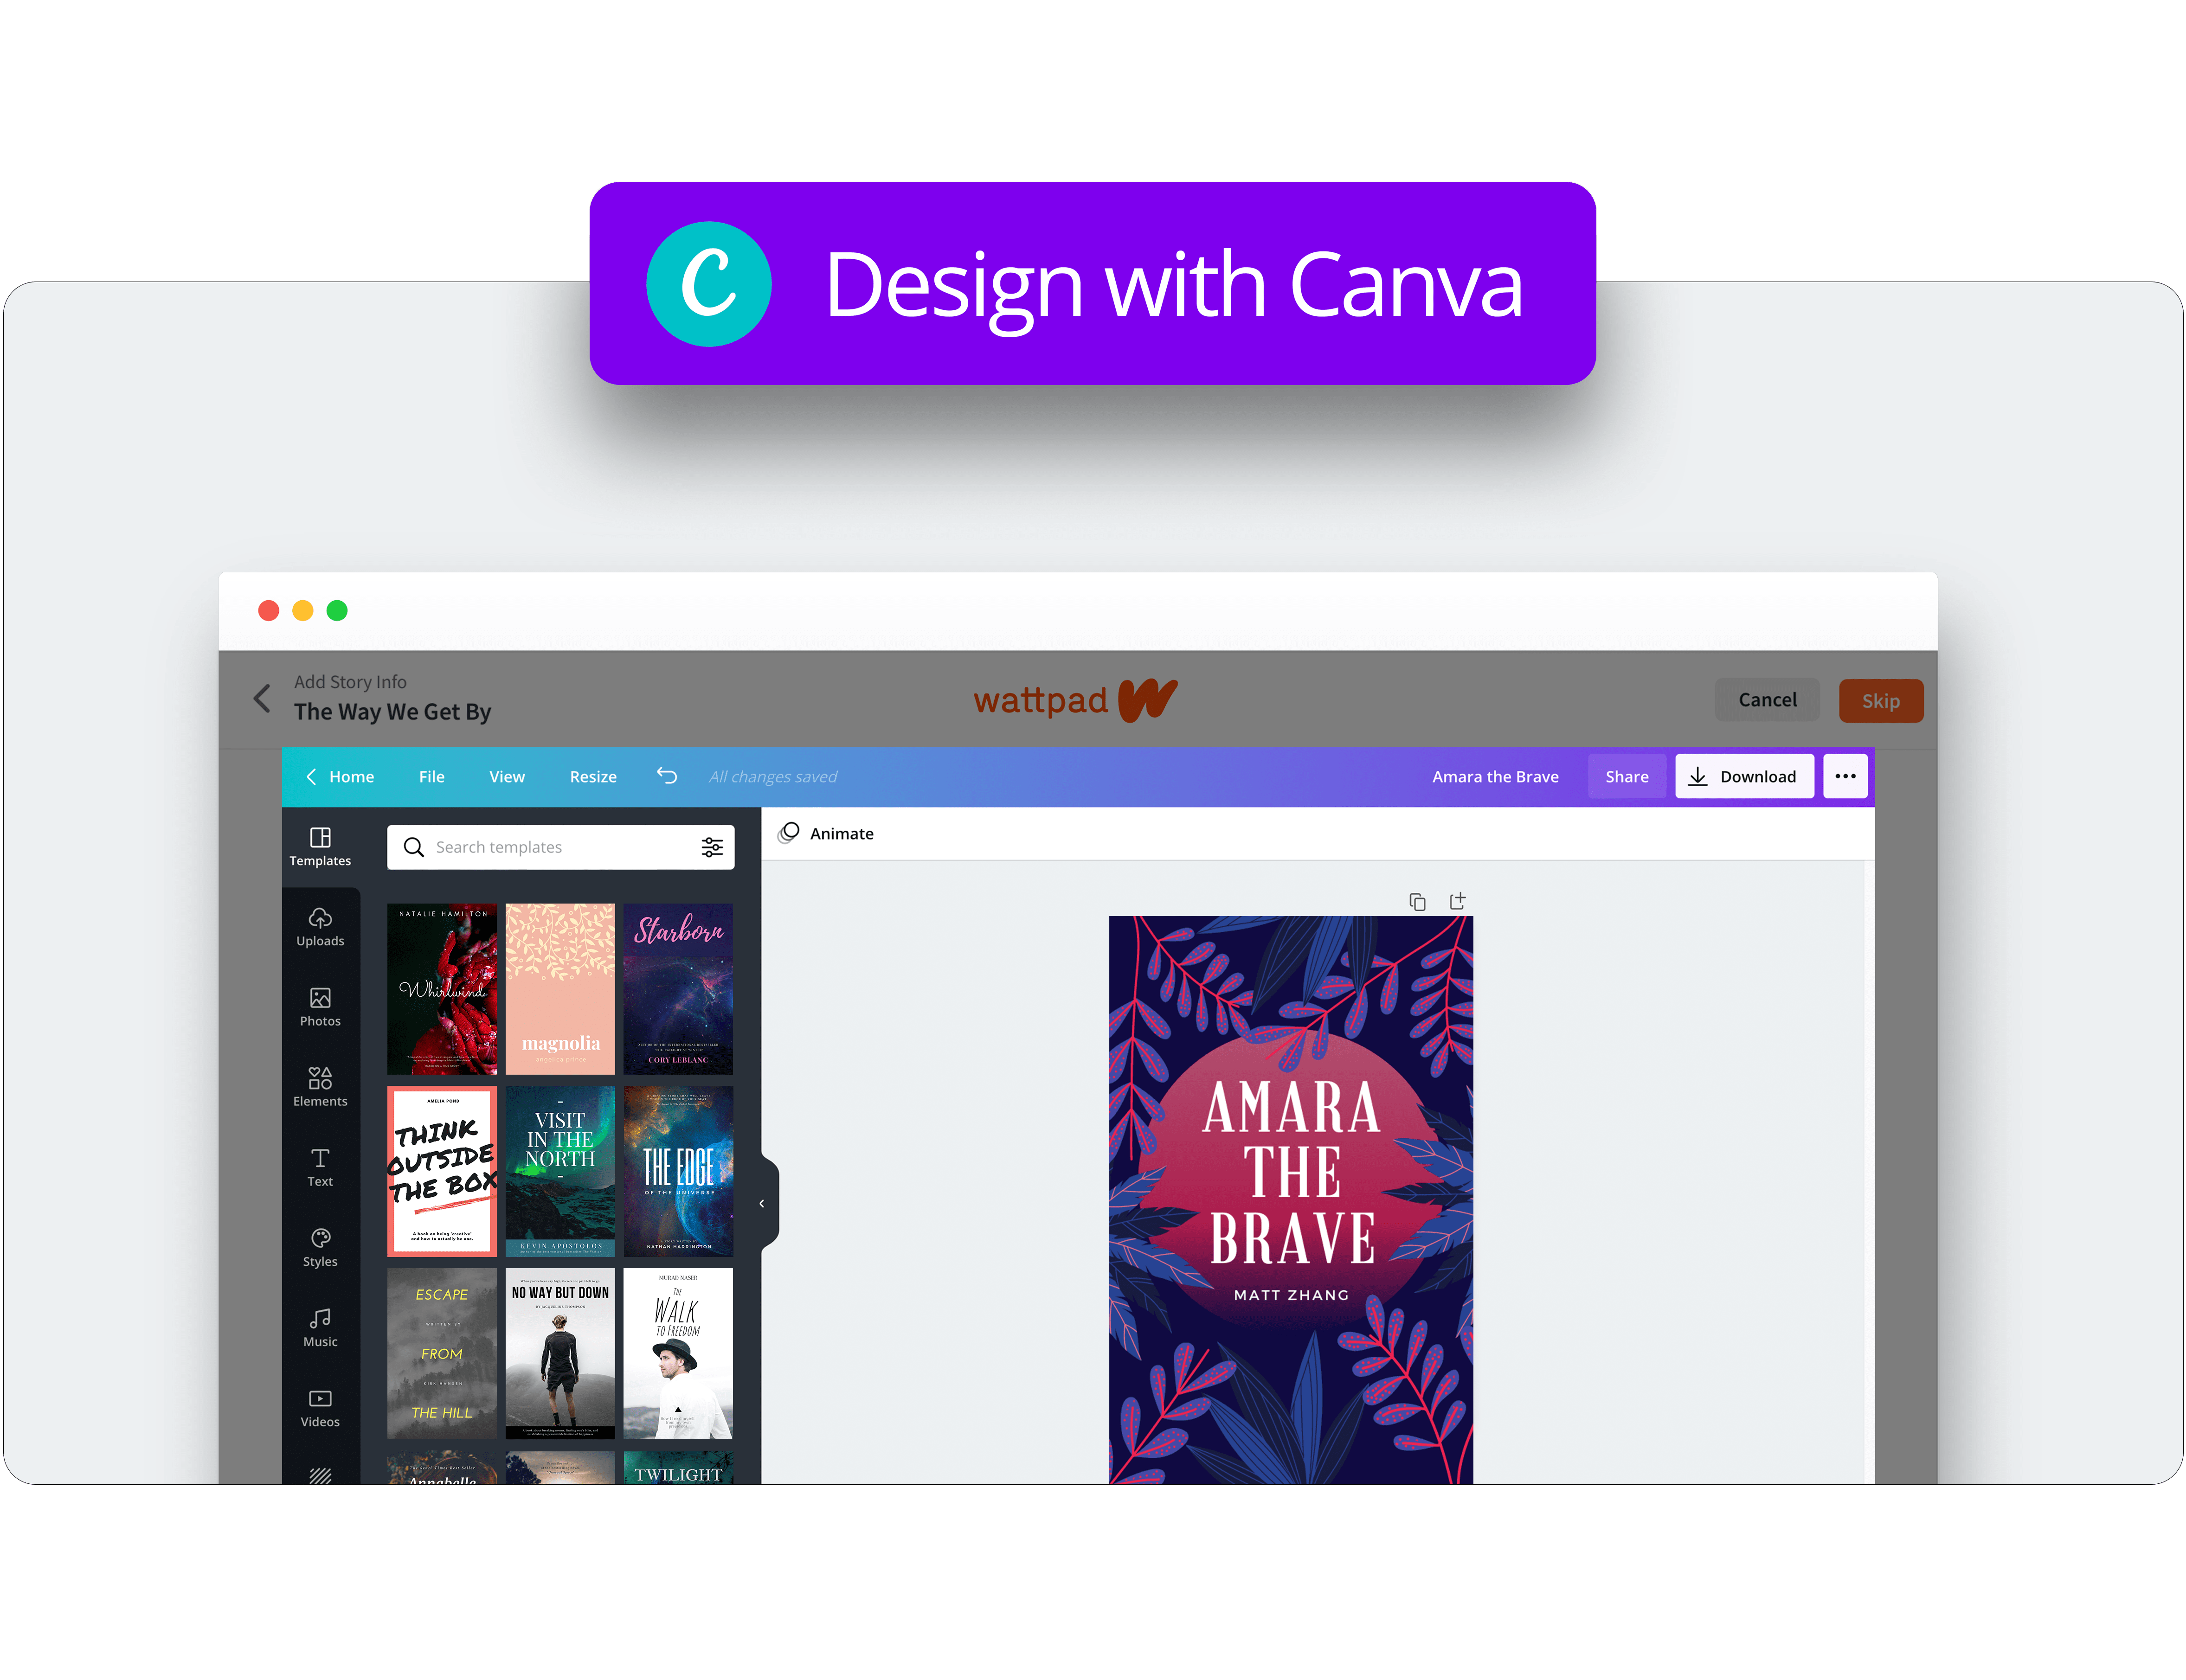Open template search filters icon
Screen dimensions: 2186x1680
tap(712, 847)
